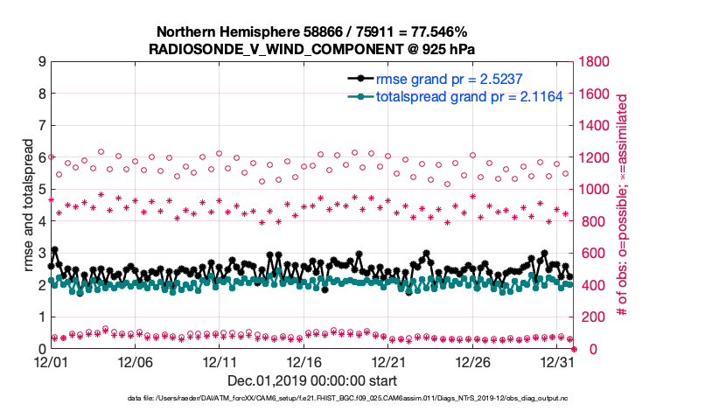Viewport: 726px width, 411px height.
Task: Select the first red circle marker at the left edge
Action: pos(52,157)
